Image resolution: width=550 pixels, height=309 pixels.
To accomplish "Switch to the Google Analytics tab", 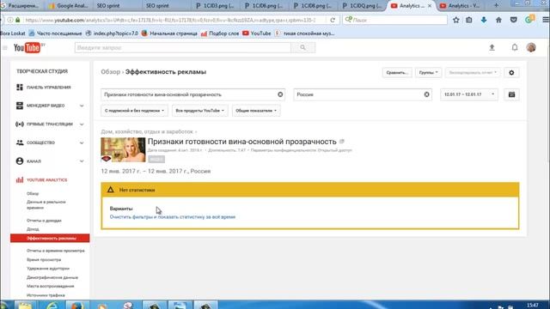I will 68,6.
